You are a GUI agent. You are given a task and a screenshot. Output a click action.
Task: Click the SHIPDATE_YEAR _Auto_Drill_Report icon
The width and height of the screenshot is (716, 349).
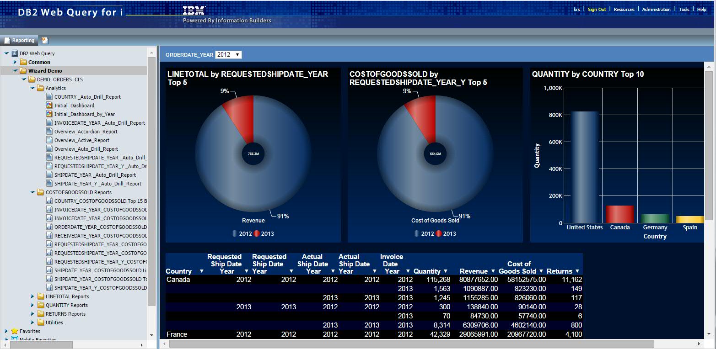49,175
